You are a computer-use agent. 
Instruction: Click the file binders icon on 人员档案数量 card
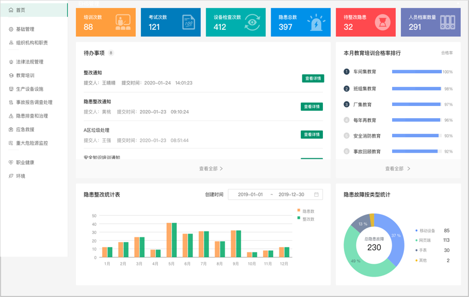[447, 22]
